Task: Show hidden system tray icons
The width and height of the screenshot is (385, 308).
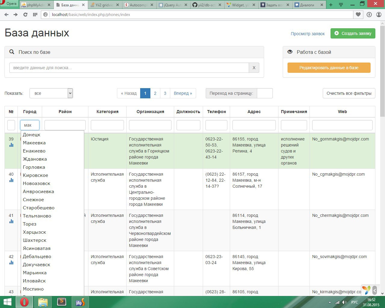Action: click(330, 302)
